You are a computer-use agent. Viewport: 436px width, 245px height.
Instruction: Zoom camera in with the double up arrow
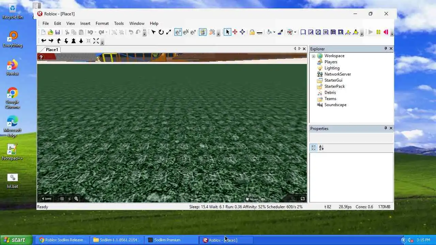74,41
